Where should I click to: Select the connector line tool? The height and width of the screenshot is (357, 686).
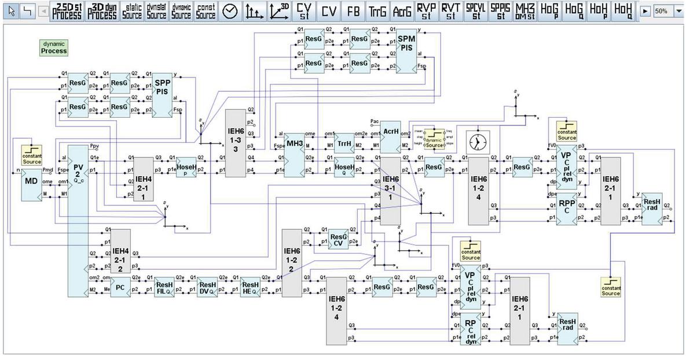(27, 12)
